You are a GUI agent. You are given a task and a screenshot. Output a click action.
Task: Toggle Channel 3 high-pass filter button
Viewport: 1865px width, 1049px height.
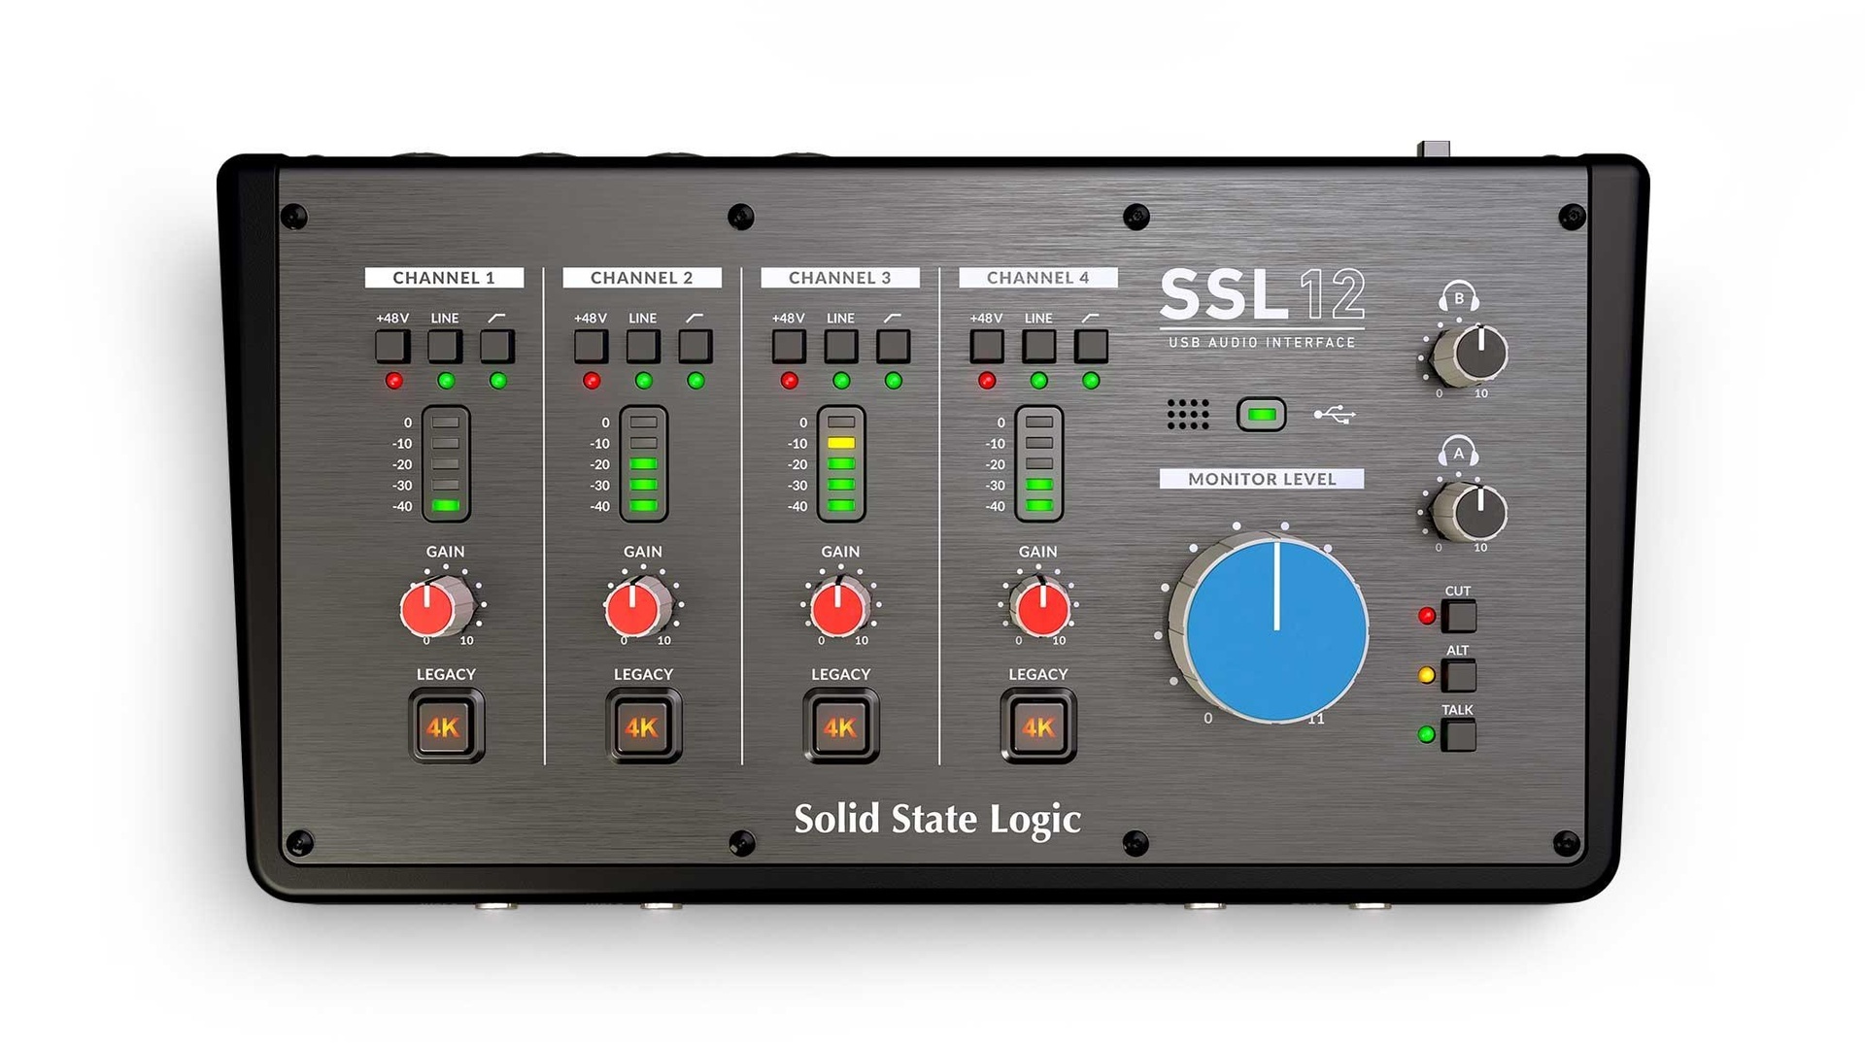(894, 347)
